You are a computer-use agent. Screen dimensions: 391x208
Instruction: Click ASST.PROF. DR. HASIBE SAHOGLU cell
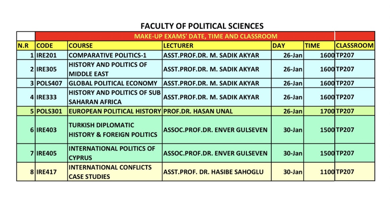pyautogui.click(x=217, y=172)
